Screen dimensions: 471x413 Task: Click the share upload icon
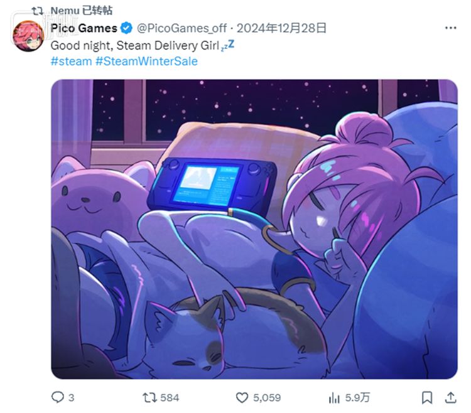(x=451, y=397)
